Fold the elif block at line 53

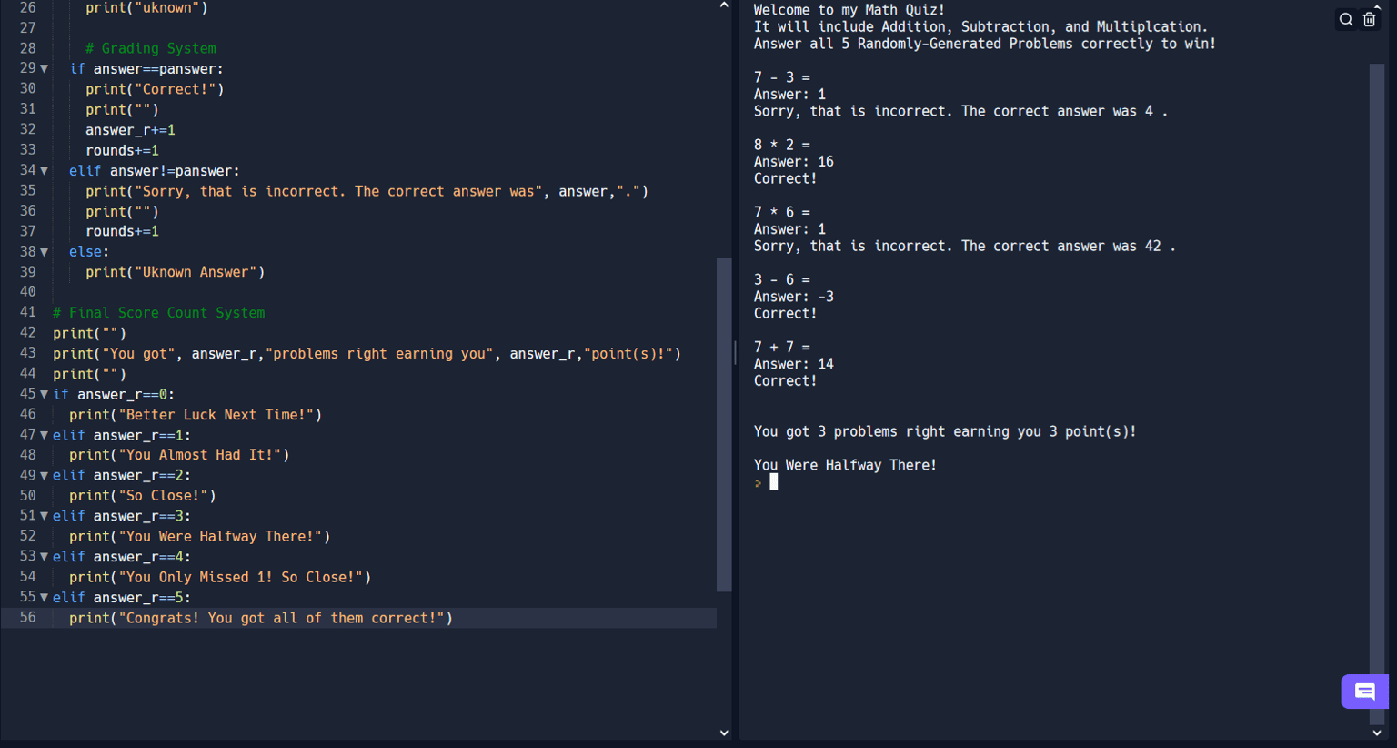point(44,557)
